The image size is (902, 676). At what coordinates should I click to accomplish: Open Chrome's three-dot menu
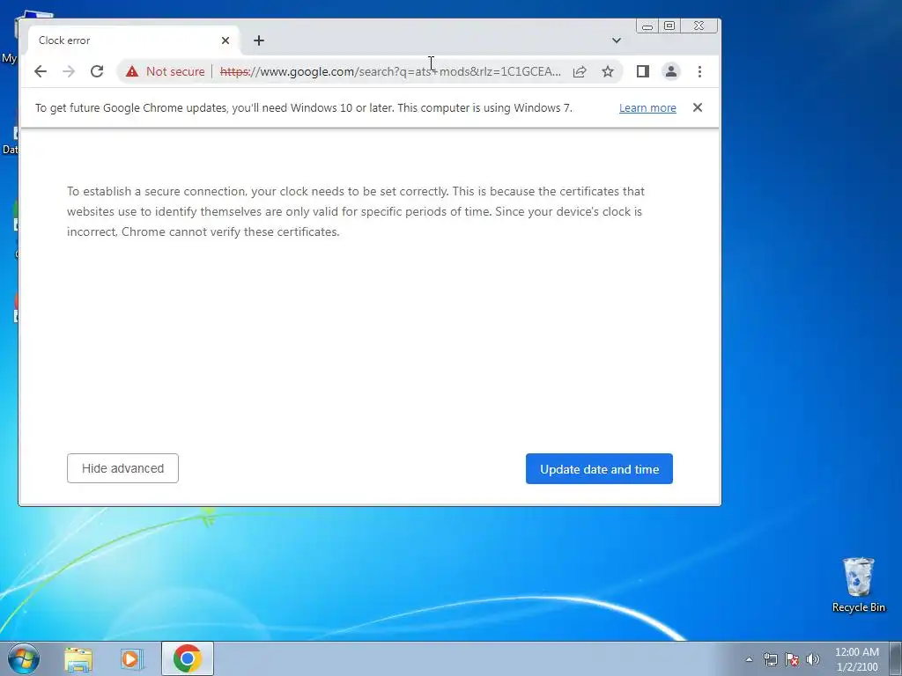[699, 71]
